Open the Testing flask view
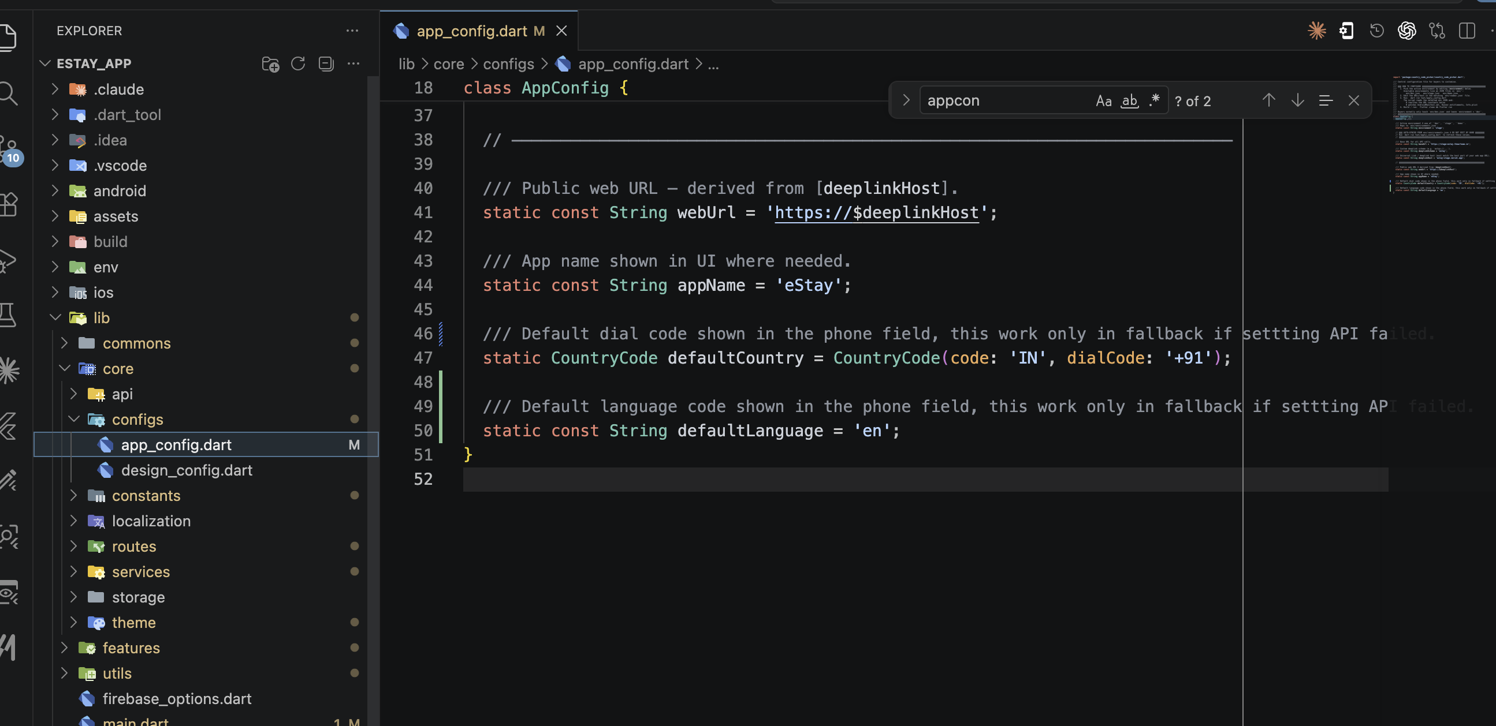Viewport: 1496px width, 726px height. 8,315
